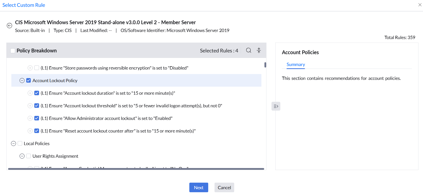Click the account policies summary description

coord(341,78)
